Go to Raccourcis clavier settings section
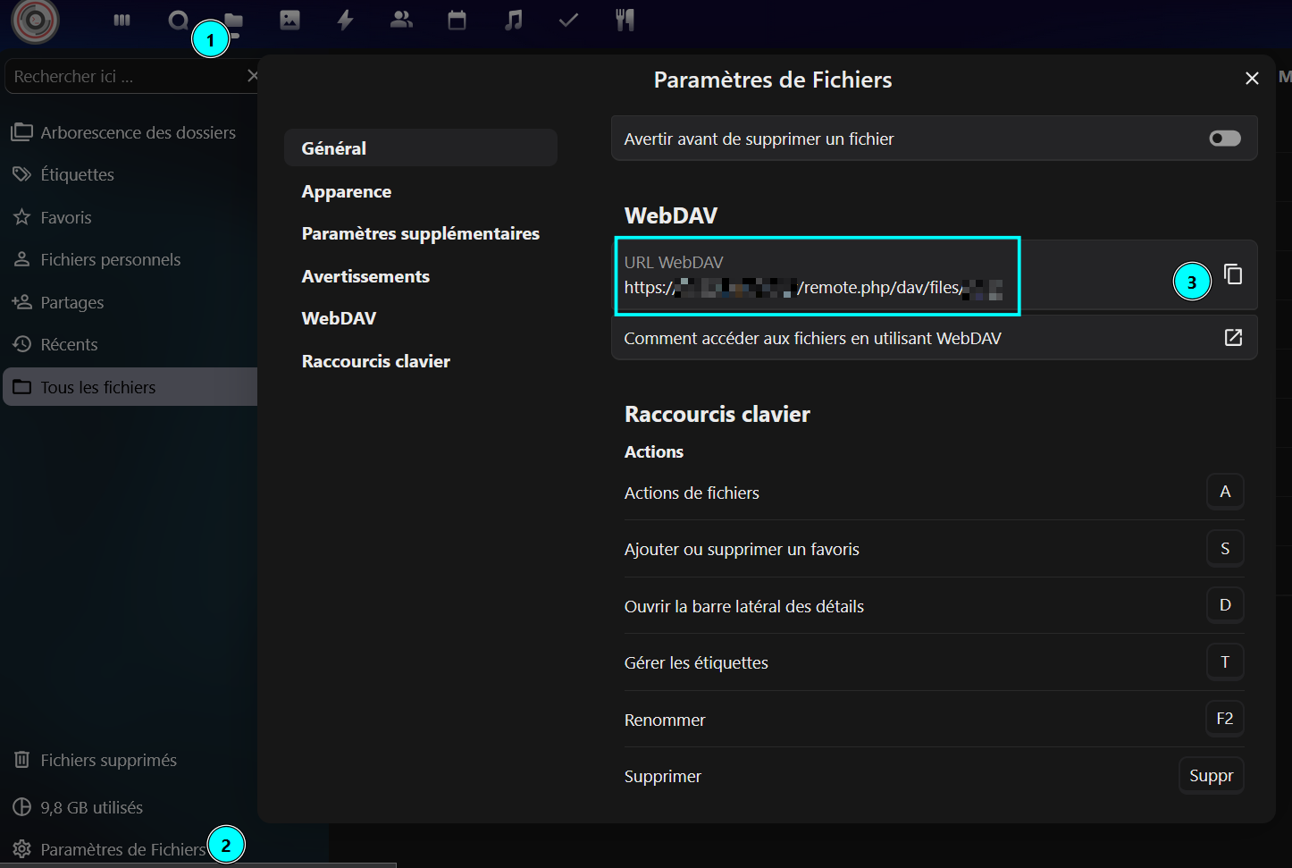This screenshot has height=868, width=1292. [x=375, y=361]
